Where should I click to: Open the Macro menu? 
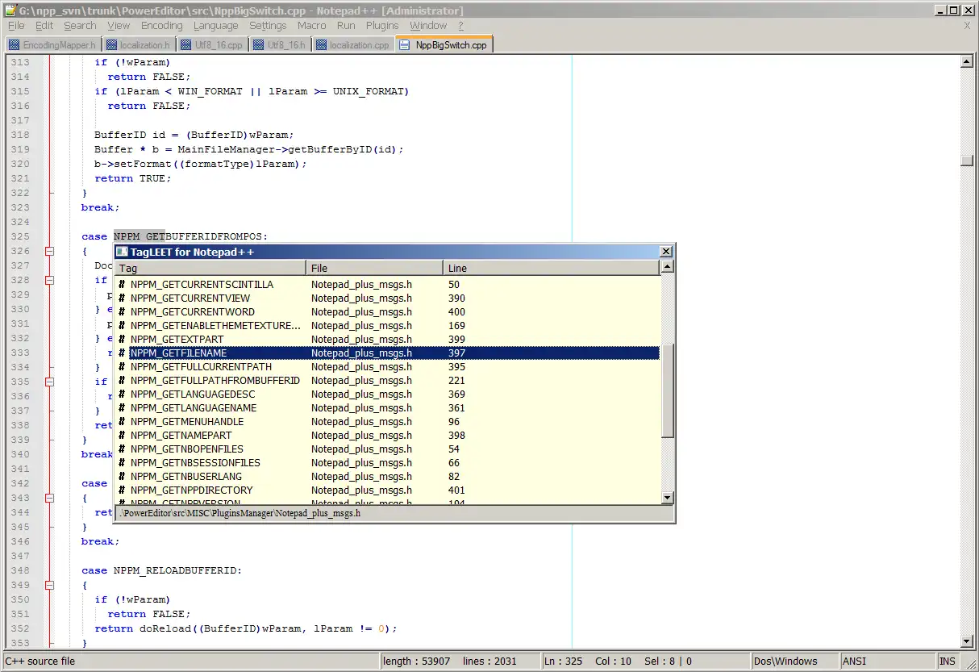312,26
